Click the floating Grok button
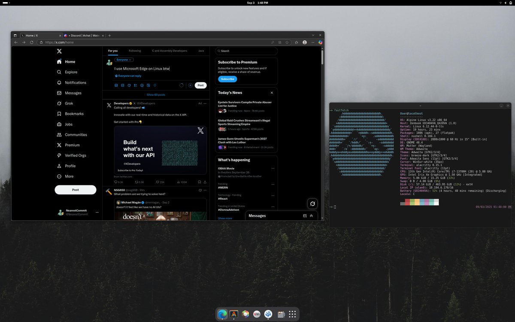Screen dimensions: 515x322 click(312, 204)
